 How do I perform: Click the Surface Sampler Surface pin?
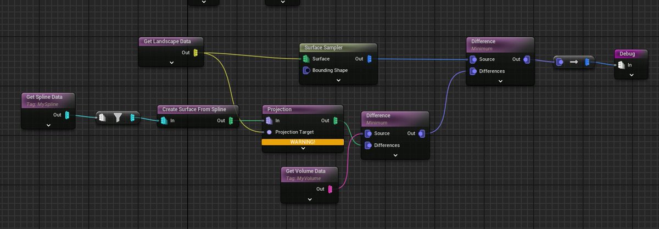pos(306,59)
